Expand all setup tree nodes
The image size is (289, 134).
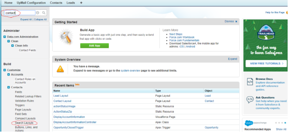pos(26,19)
